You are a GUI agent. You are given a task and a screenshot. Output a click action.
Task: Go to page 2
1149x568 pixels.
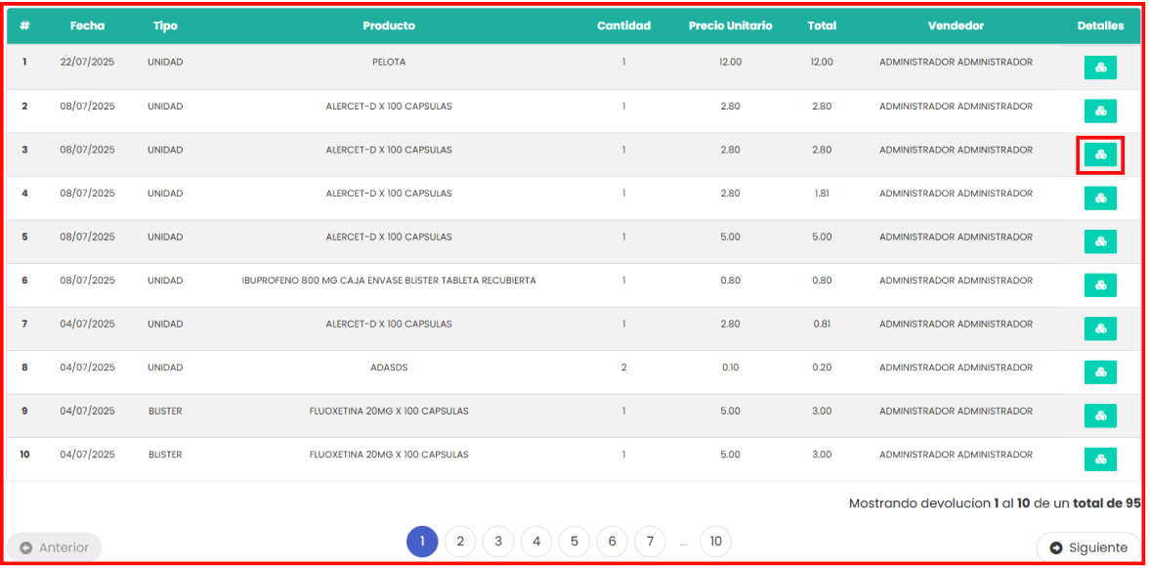coord(460,542)
